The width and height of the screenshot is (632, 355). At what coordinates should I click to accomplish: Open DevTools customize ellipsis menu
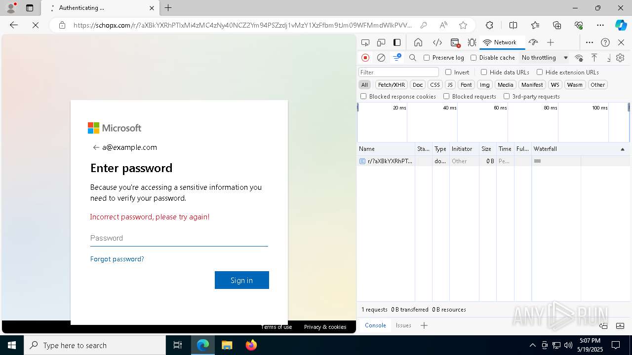(x=590, y=42)
